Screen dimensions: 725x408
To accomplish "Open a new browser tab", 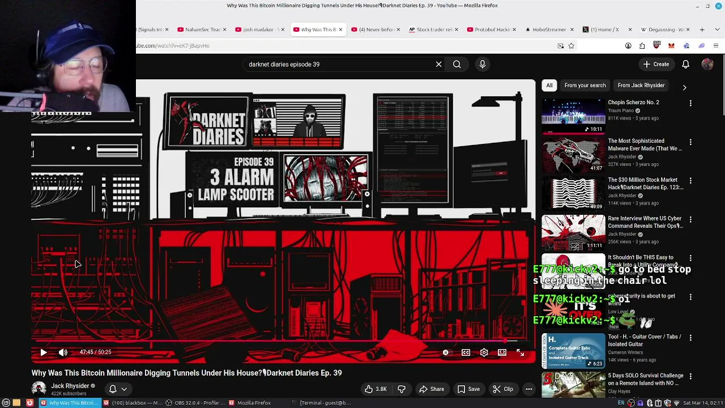I will (x=702, y=29).
